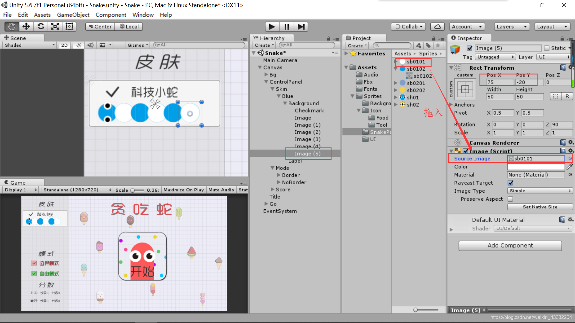Pick color with eyedropper icon

coord(570,167)
